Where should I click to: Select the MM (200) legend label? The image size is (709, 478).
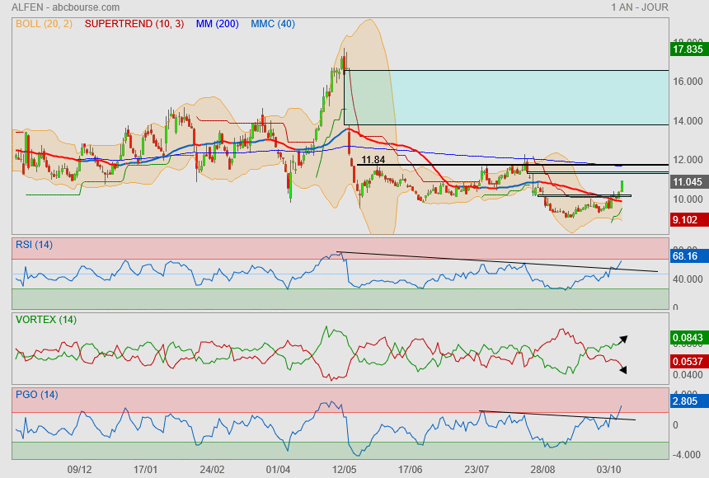(218, 24)
